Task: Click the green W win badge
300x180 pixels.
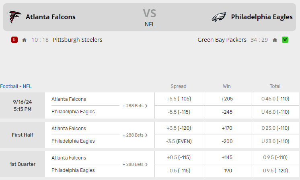Action: pyautogui.click(x=285, y=40)
